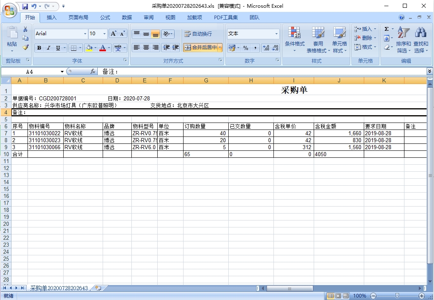Toggle italic formatting
Screen dimensions: 434x300
(48, 48)
